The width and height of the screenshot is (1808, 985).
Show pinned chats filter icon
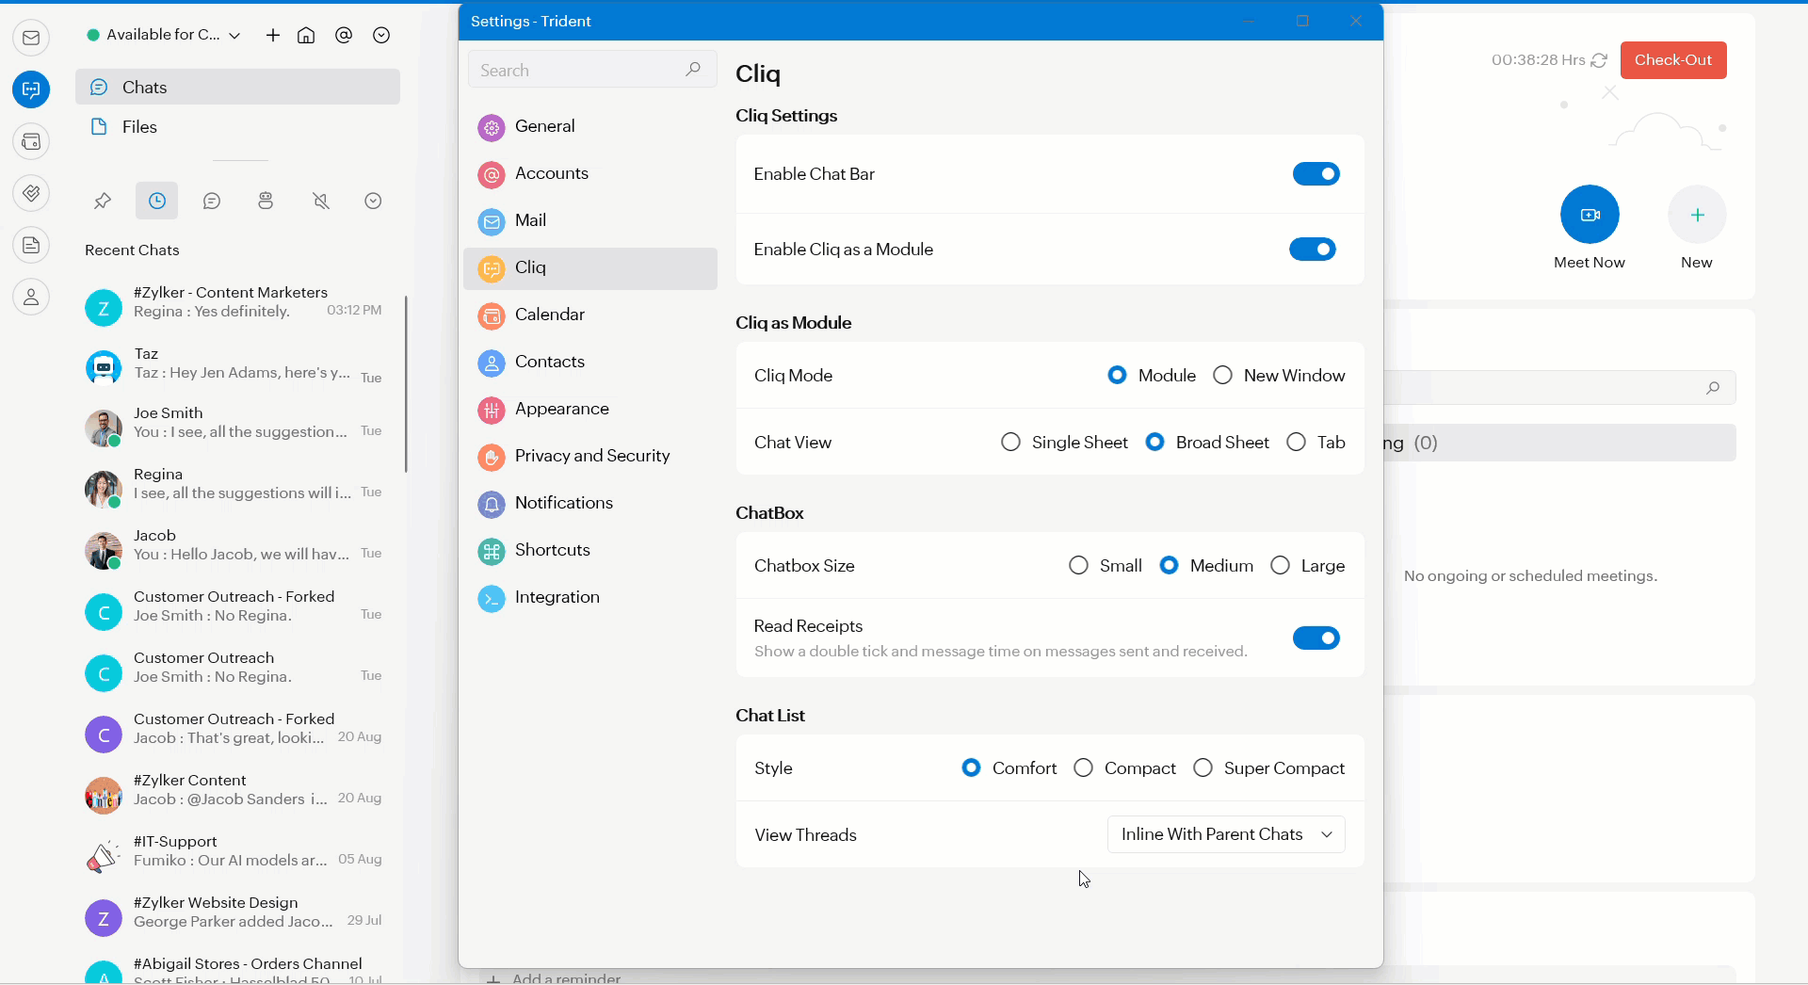click(x=103, y=201)
